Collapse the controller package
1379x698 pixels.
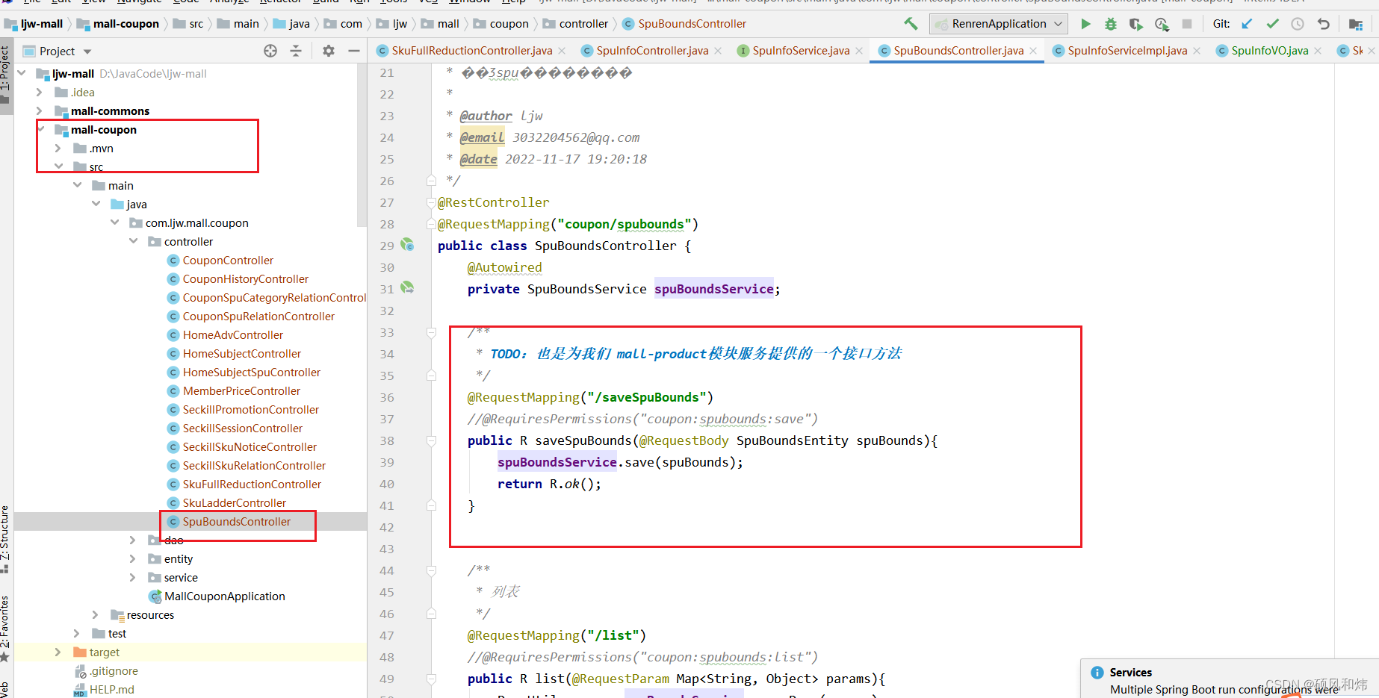click(134, 241)
